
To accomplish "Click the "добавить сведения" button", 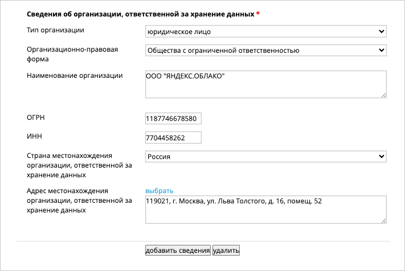I will tap(178, 251).
